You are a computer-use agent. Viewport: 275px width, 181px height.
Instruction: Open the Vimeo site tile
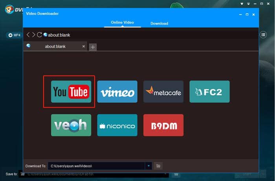click(117, 92)
